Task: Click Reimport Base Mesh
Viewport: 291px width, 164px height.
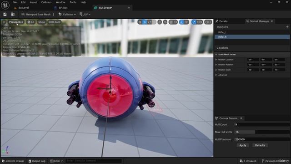Action: point(36,14)
